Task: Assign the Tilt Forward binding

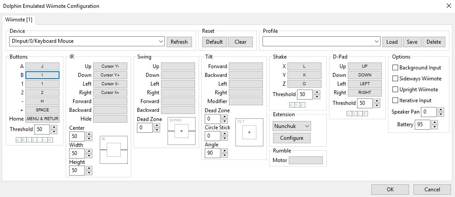Action: click(246, 66)
